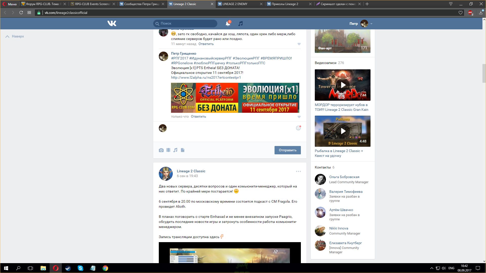Open post options with the three dots

coord(298,171)
